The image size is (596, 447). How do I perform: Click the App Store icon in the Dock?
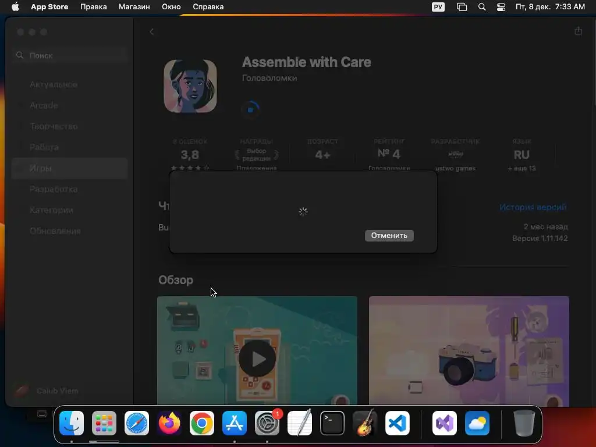tap(235, 423)
